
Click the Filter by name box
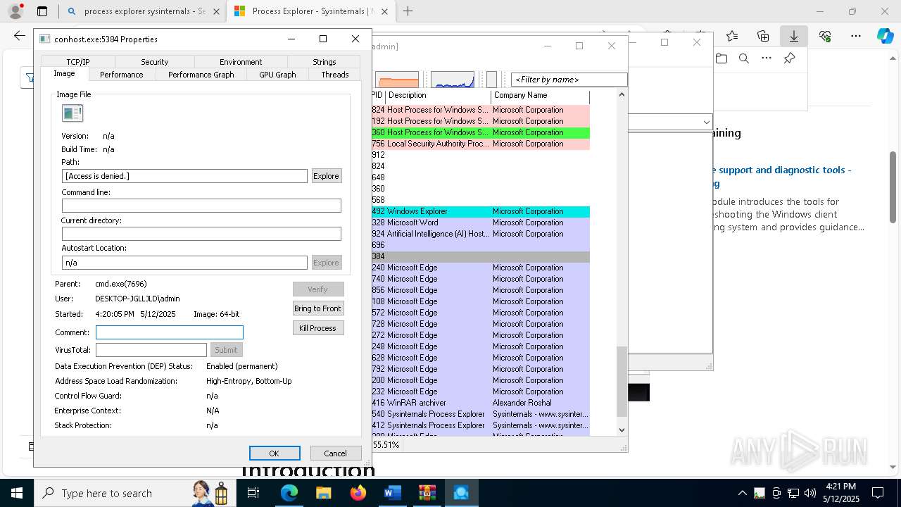569,80
